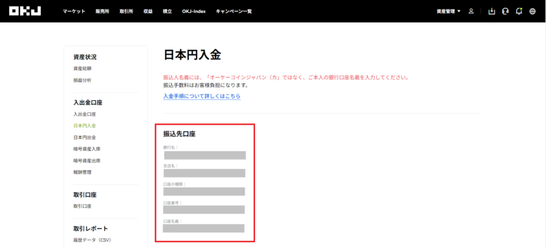Select 報酬管理 in the sidebar
Image resolution: width=546 pixels, height=248 pixels.
tap(82, 172)
